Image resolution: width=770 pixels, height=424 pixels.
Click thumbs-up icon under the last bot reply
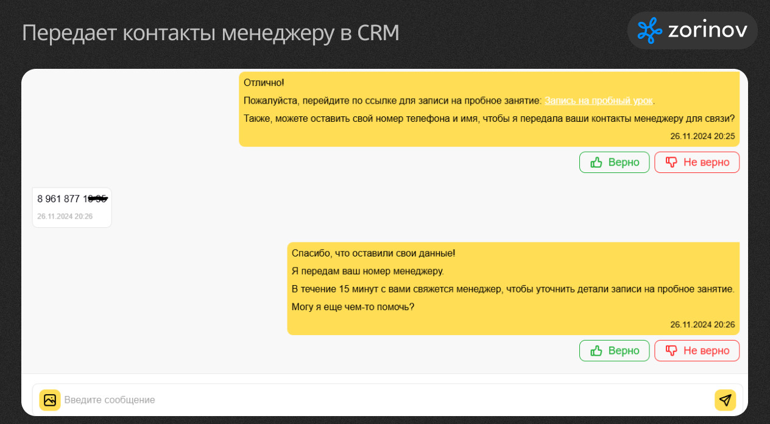tap(597, 350)
